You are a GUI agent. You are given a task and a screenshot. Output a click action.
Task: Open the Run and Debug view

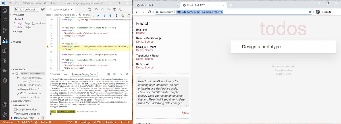pos(5,40)
